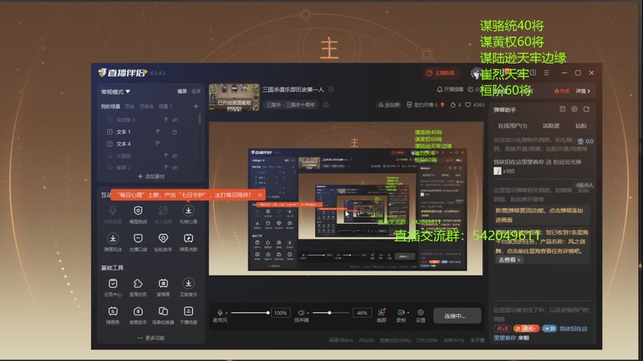Click the 连接中... connecting button
The image size is (643, 361).
(x=457, y=315)
